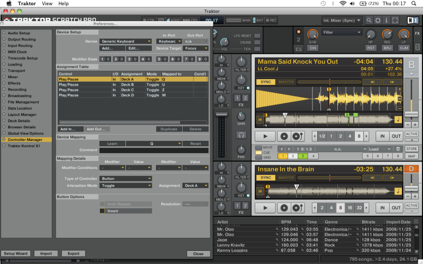
Task: Assign FX unit 1 on upper mixer channel
Action: 237,98
